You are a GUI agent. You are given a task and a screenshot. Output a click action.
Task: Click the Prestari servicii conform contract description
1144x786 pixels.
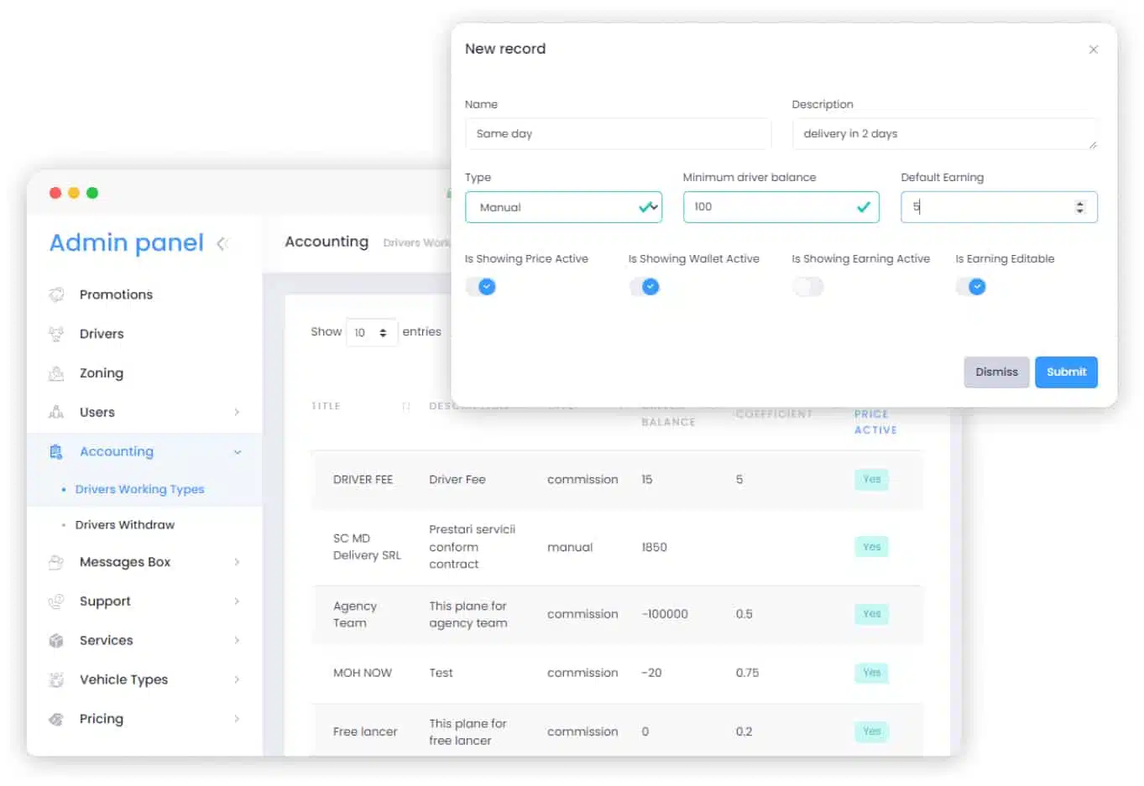click(472, 547)
